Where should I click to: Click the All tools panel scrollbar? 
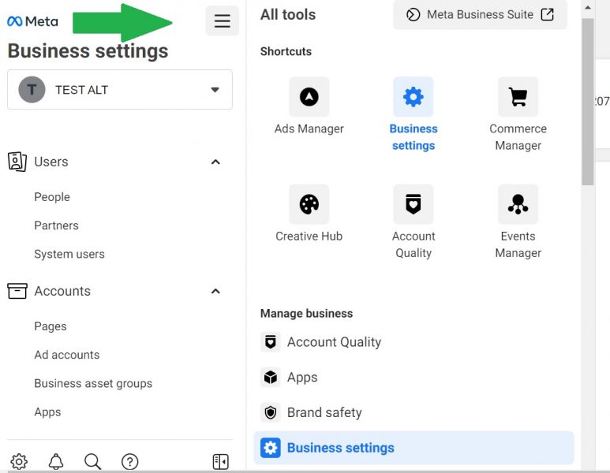587,102
